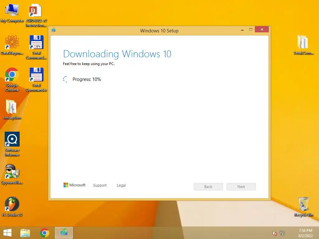Click the Microsoft logo in setup

click(x=74, y=185)
